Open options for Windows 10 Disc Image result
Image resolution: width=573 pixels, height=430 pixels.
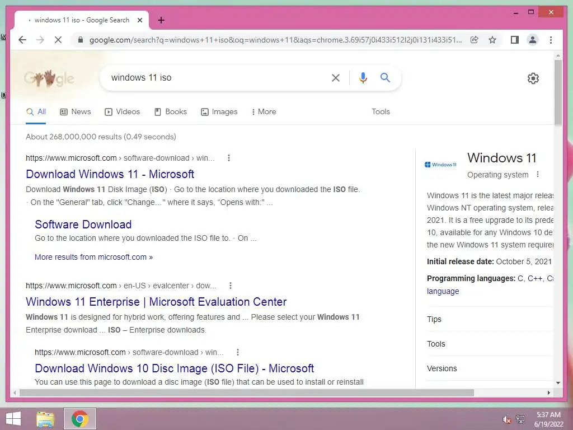click(x=237, y=352)
